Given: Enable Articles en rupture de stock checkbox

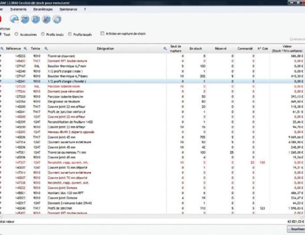Looking at the screenshot, I should tap(102, 33).
